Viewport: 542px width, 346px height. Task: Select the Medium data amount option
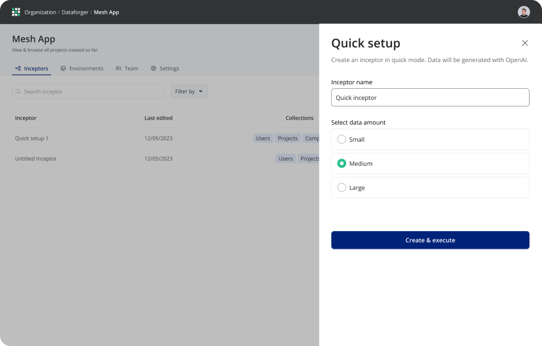(x=342, y=163)
